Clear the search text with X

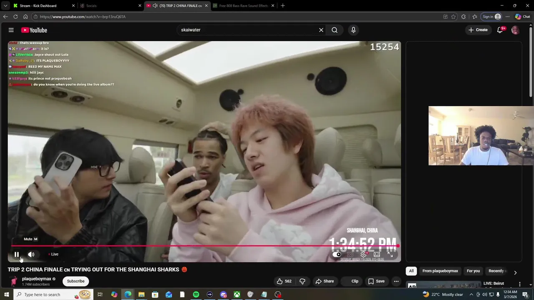click(x=321, y=30)
